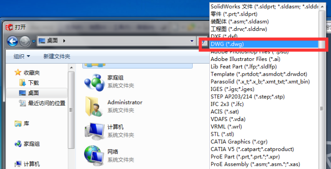Image resolution: width=331 pixels, height=169 pixels.
Task: Click the 最近访问的位置 icon
Action: [x=22, y=103]
